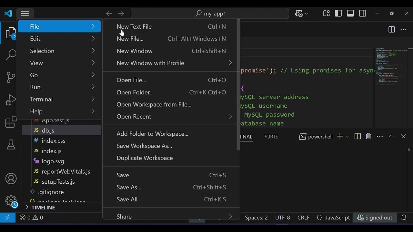Switch to the PORTS panel tab
This screenshot has height=232, width=413.
(x=271, y=137)
